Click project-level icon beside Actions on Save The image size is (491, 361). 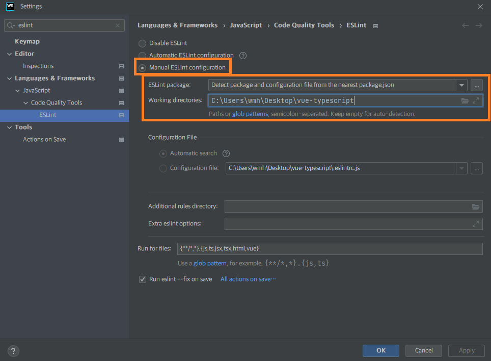coord(122,139)
